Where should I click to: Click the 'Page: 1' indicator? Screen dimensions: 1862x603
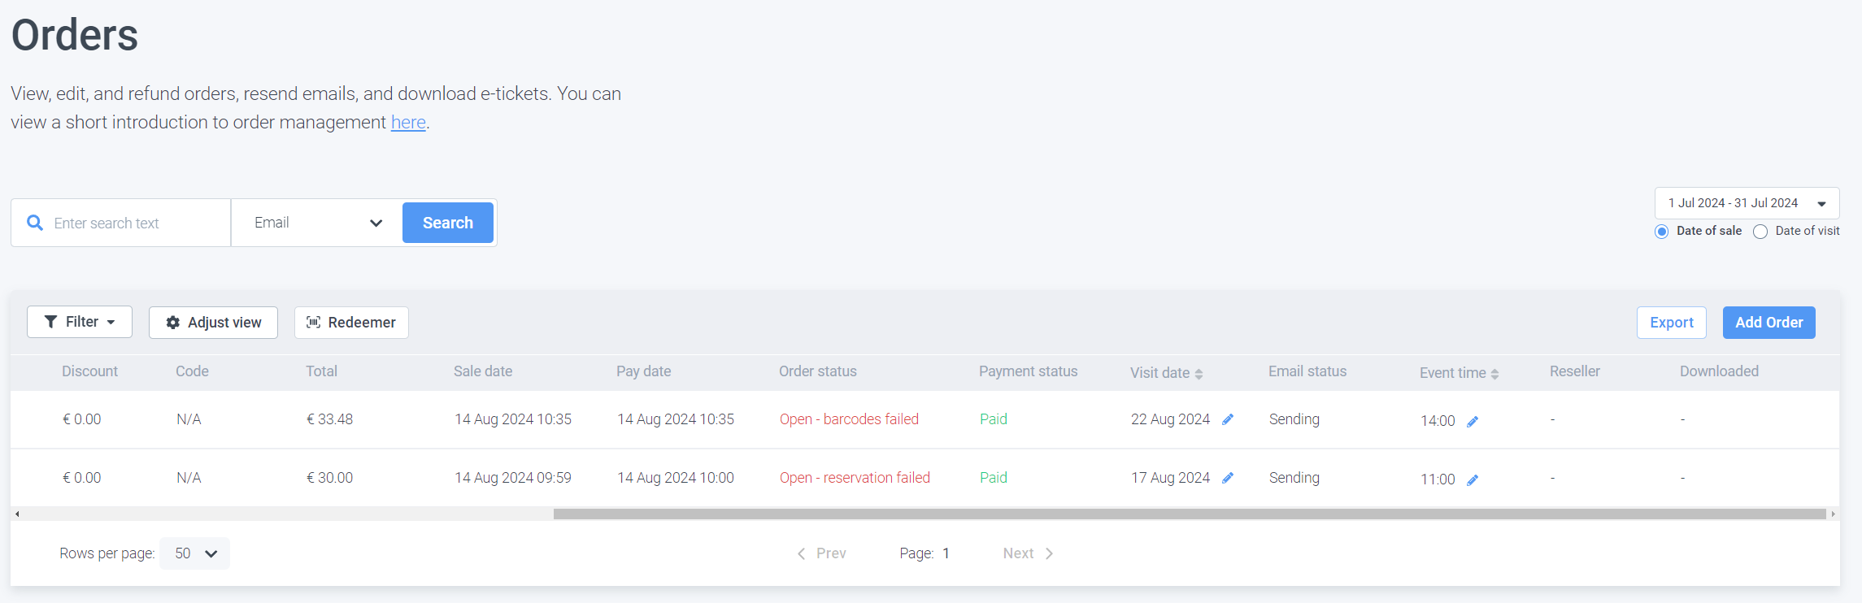(924, 553)
